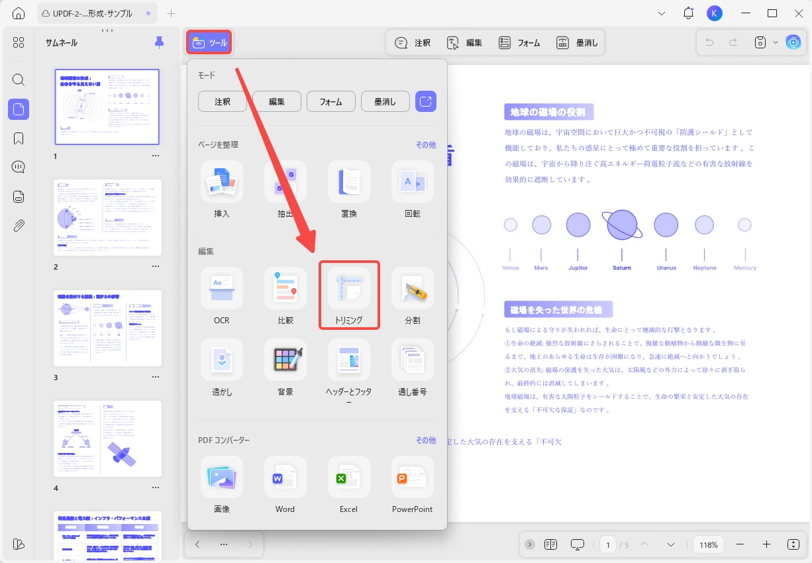Viewport: 812px width, 563px height.
Task: Expand the toolbar toggle arrow at bottom
Action: [530, 544]
